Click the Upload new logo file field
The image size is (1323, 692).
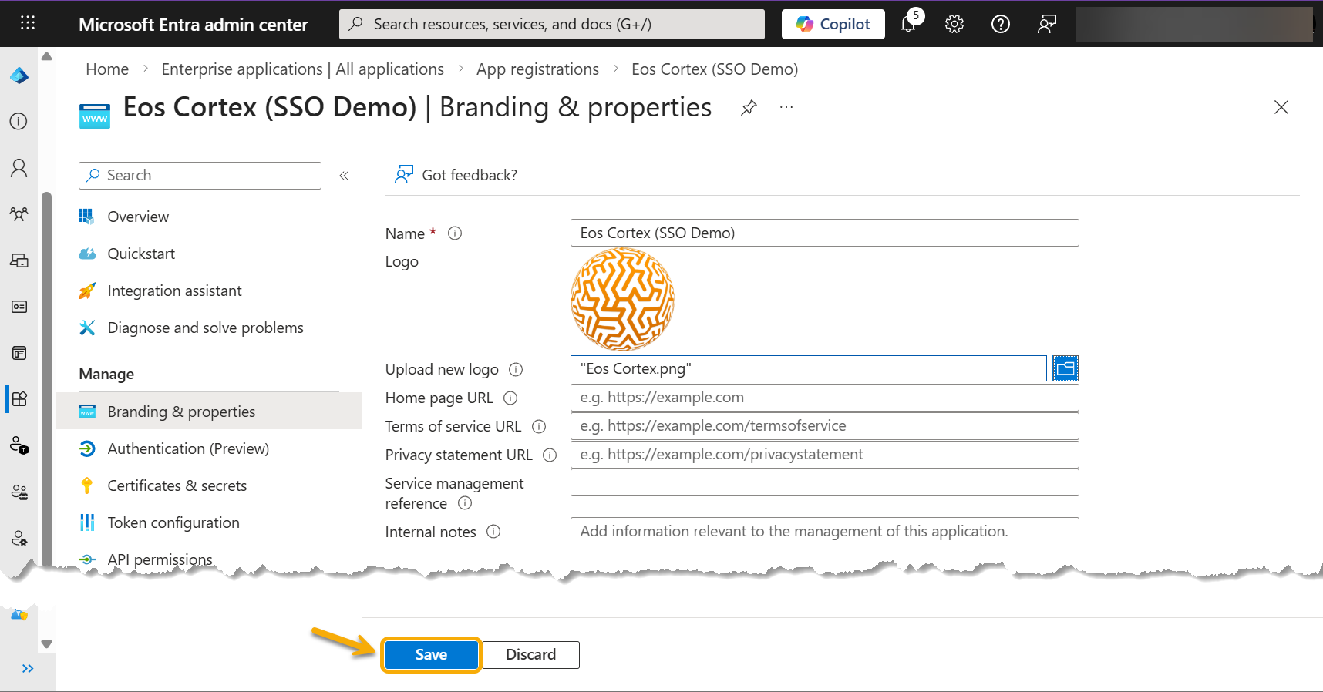[808, 368]
